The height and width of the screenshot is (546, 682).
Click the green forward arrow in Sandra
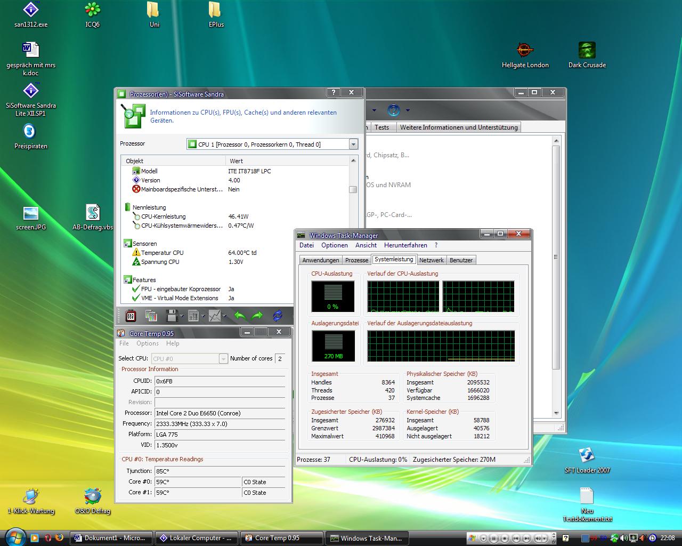pyautogui.click(x=257, y=316)
